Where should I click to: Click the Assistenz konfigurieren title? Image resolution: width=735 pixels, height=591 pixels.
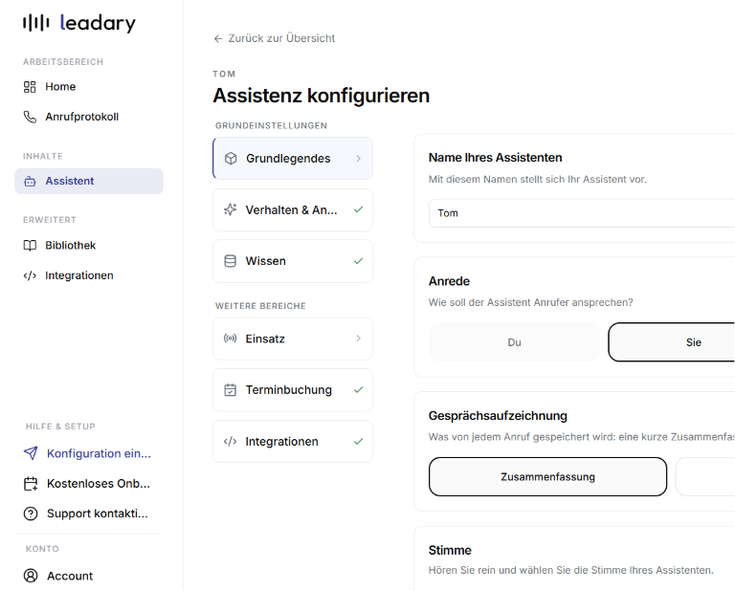coord(322,96)
